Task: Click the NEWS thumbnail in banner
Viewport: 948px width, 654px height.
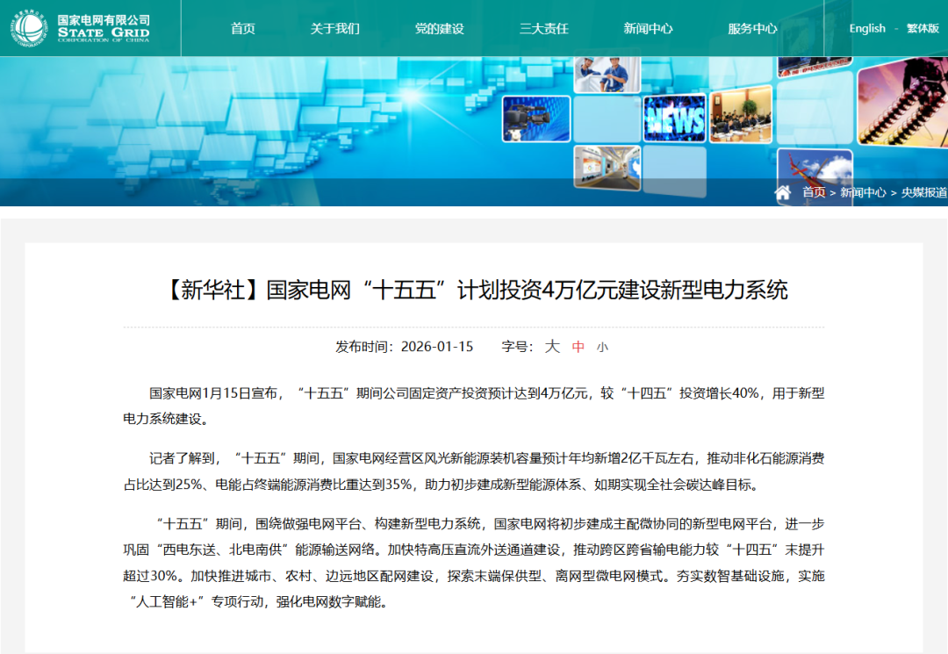Action: point(674,119)
